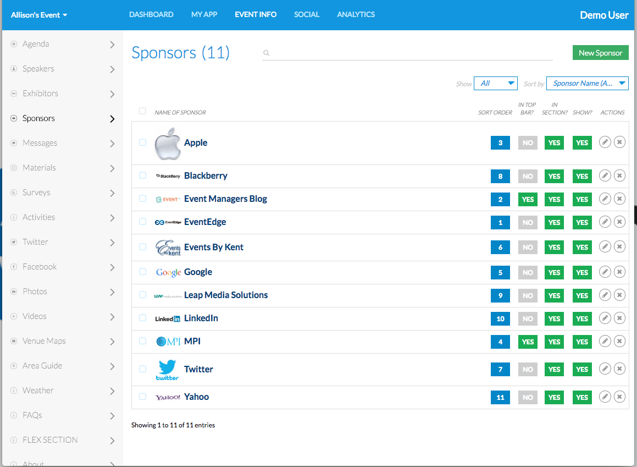This screenshot has width=637, height=467.
Task: Create a New Sponsor
Action: pyautogui.click(x=600, y=53)
